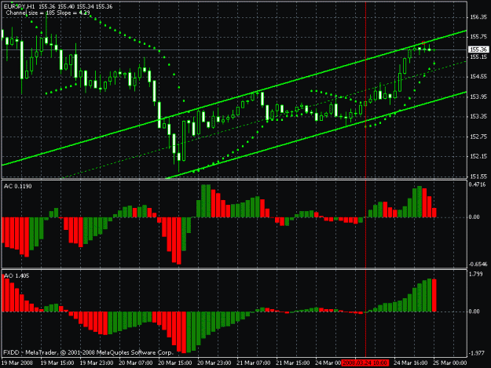491x368 pixels.
Task: Click the 156.35 price scale label
Action: point(478,17)
